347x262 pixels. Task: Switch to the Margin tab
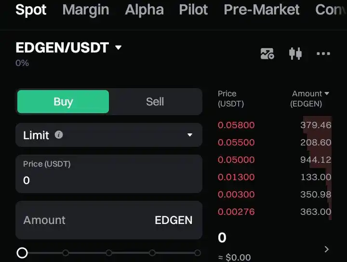pos(86,10)
